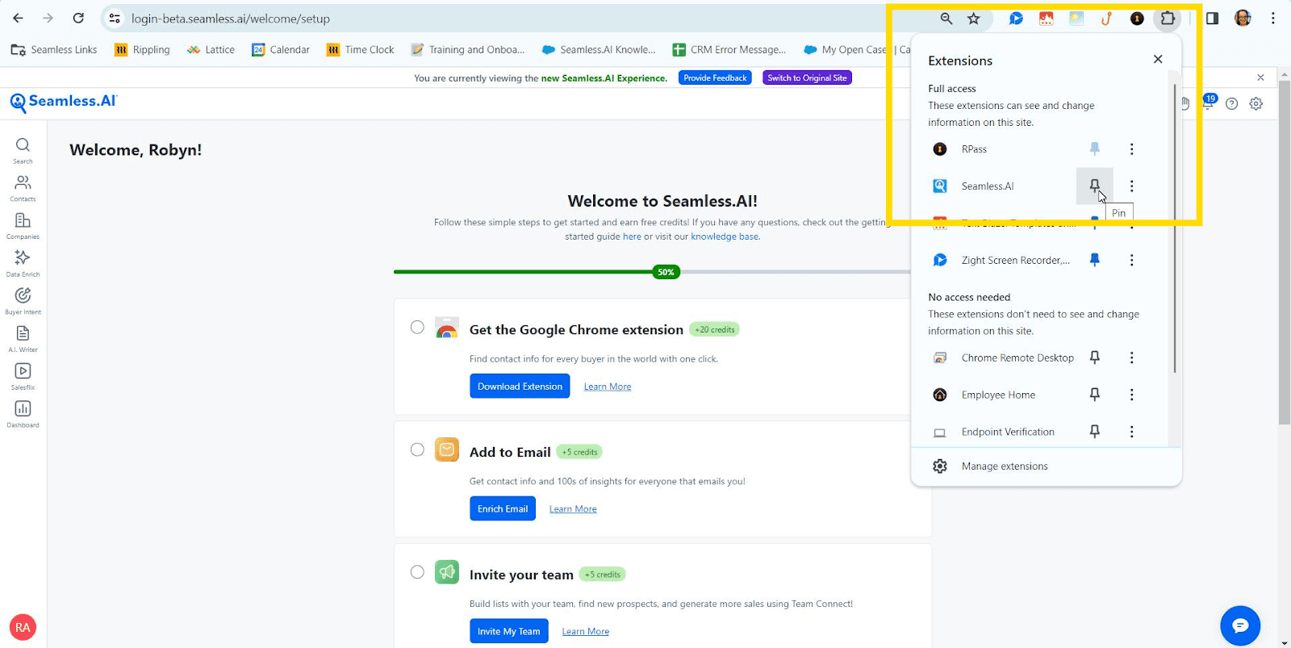This screenshot has width=1291, height=648.
Task: Pin the Employee Home extension
Action: pyautogui.click(x=1095, y=395)
